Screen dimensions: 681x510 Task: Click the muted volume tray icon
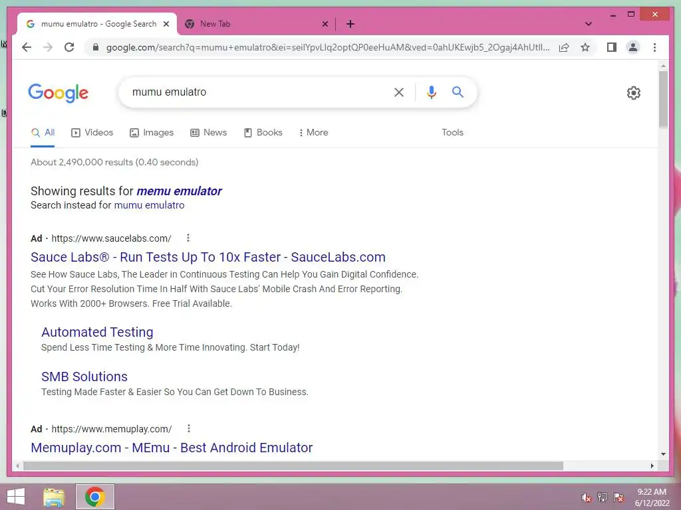pos(587,497)
